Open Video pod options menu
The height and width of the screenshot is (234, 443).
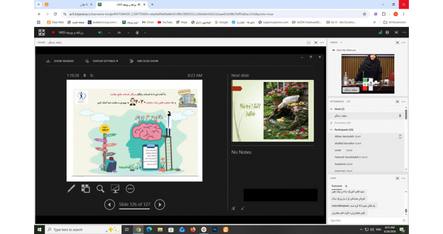click(x=403, y=42)
